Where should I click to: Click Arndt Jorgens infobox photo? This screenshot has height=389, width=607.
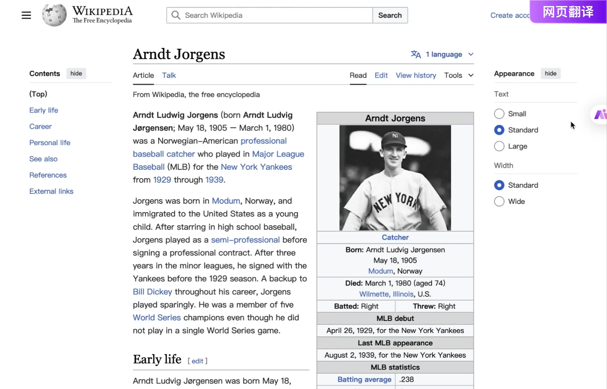click(395, 178)
